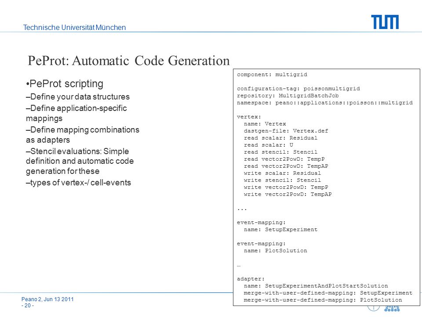Click 'write stencil: Stencil' code line
The image size is (422, 317).
point(282,180)
